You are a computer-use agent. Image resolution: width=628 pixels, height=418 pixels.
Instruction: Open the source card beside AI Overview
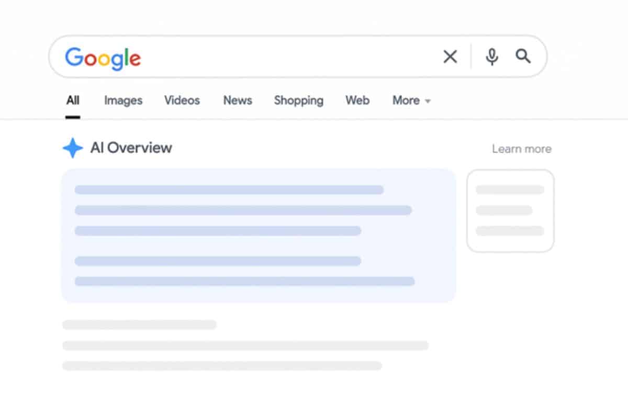[x=510, y=211]
